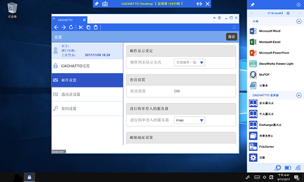
Task: Click the 邮件显示设定 section header
Action: (181, 51)
